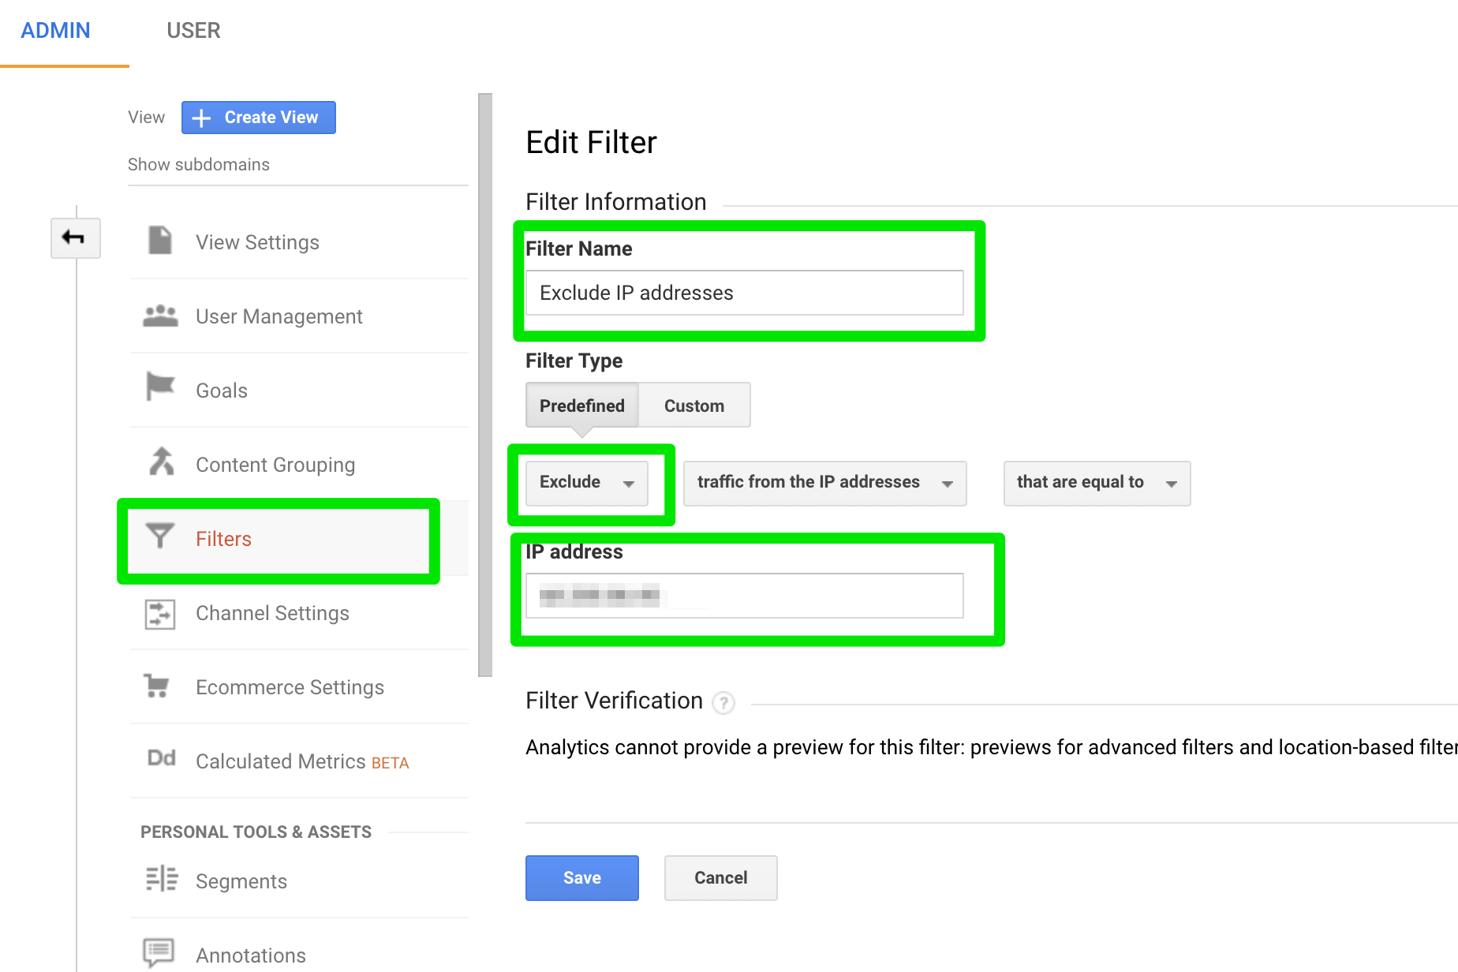Save the Exclude IP addresses filter
This screenshot has height=972, width=1458.
tap(581, 877)
